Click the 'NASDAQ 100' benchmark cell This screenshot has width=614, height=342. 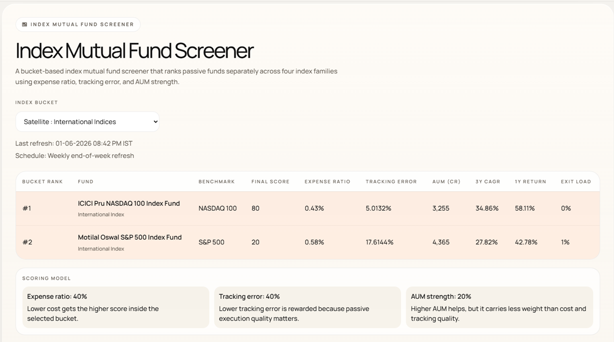[x=218, y=208]
